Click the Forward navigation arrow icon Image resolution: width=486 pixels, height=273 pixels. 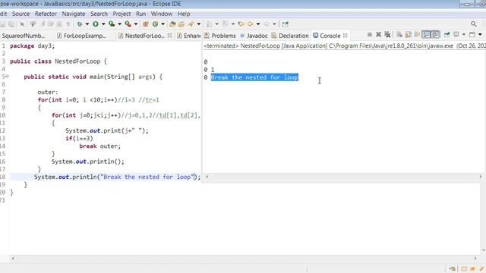[x=267, y=24]
